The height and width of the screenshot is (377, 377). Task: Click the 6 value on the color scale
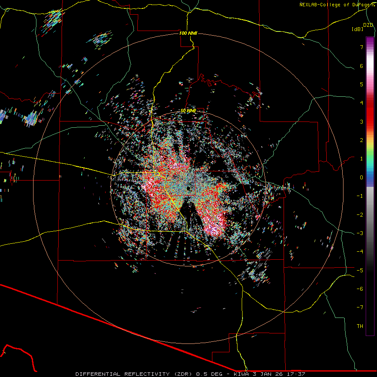362,66
